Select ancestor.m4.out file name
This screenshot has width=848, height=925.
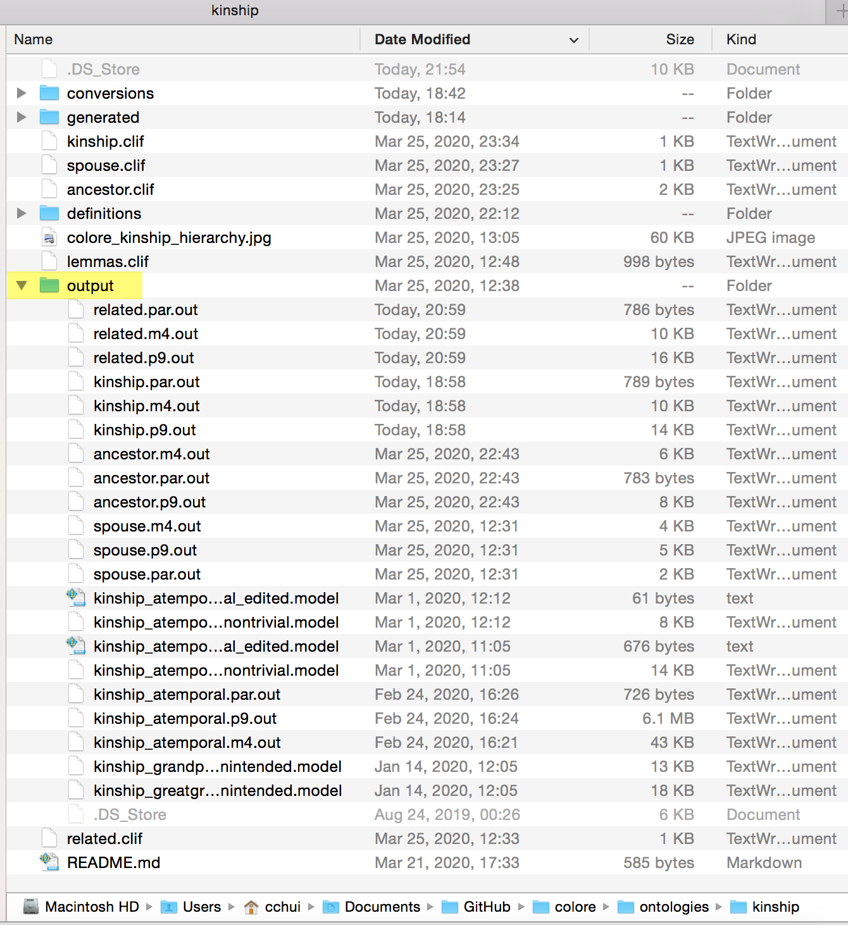click(151, 454)
